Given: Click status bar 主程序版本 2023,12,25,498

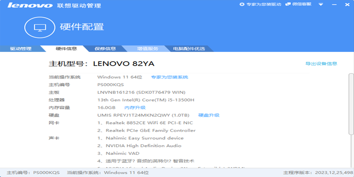Looking at the screenshot, I should click(x=318, y=173).
